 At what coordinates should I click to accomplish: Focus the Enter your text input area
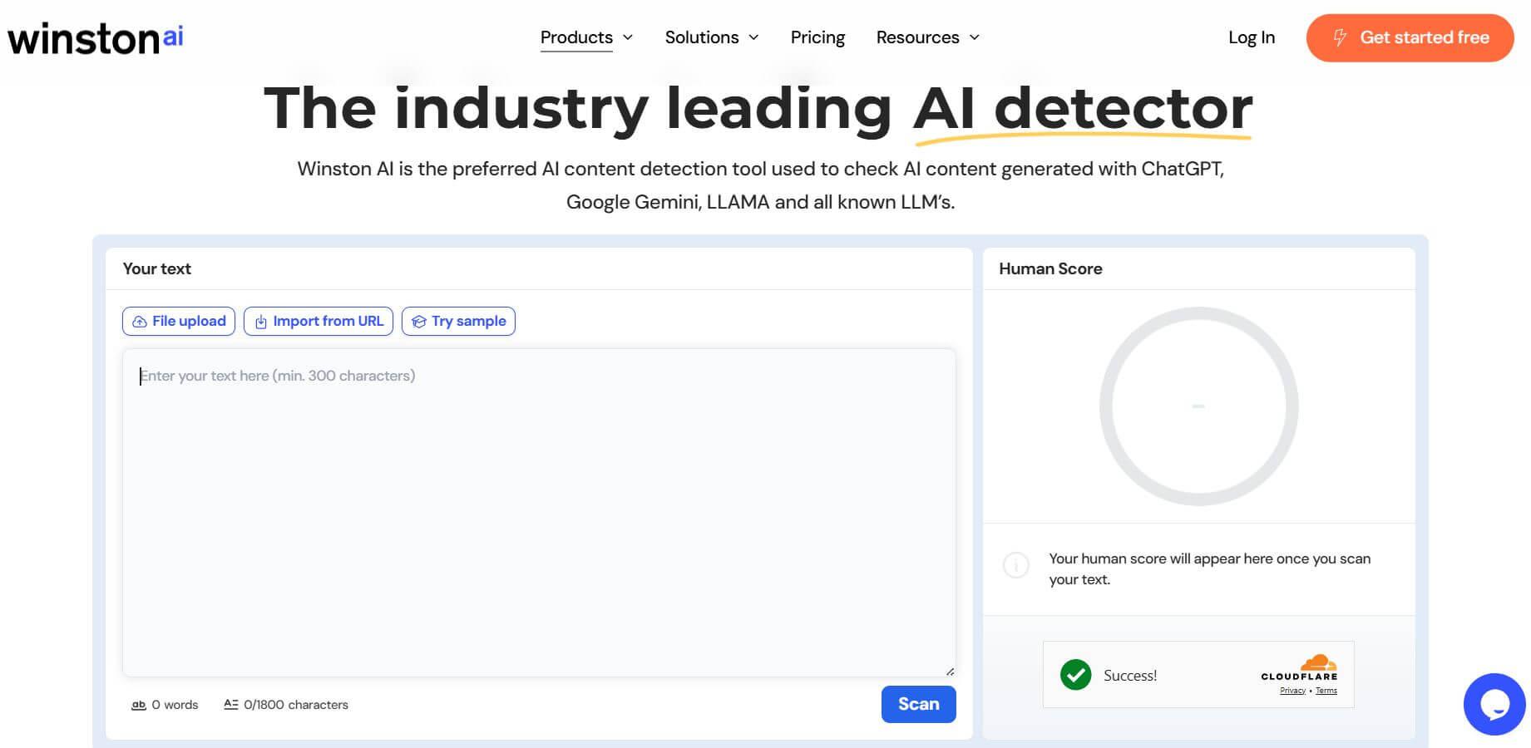coord(539,511)
